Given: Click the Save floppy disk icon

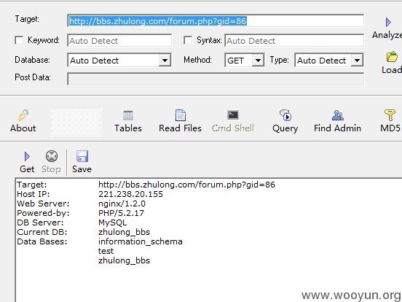Looking at the screenshot, I should click(x=82, y=156).
